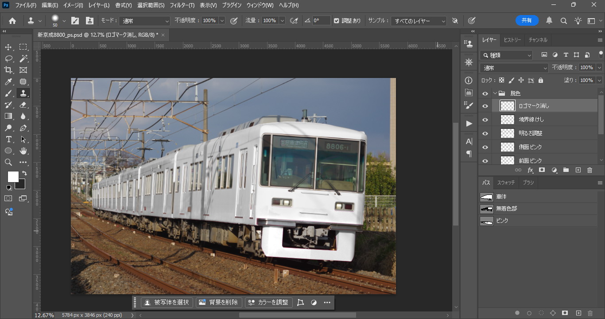The width and height of the screenshot is (605, 319).
Task: Click the 共有 share button
Action: pos(527,20)
